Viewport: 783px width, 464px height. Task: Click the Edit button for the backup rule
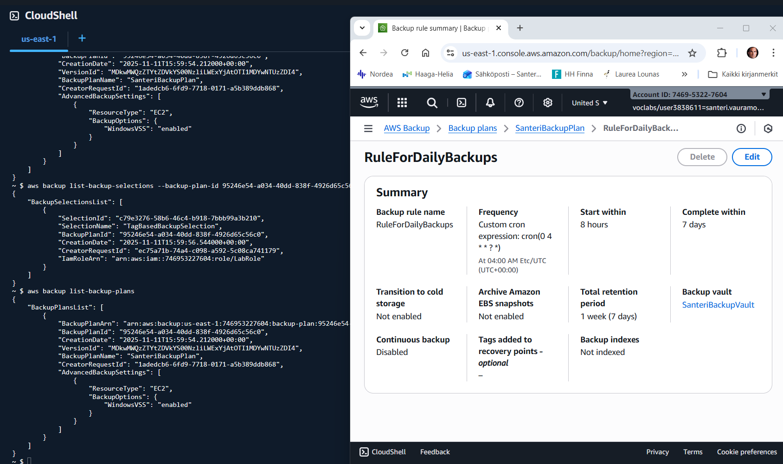coord(751,157)
